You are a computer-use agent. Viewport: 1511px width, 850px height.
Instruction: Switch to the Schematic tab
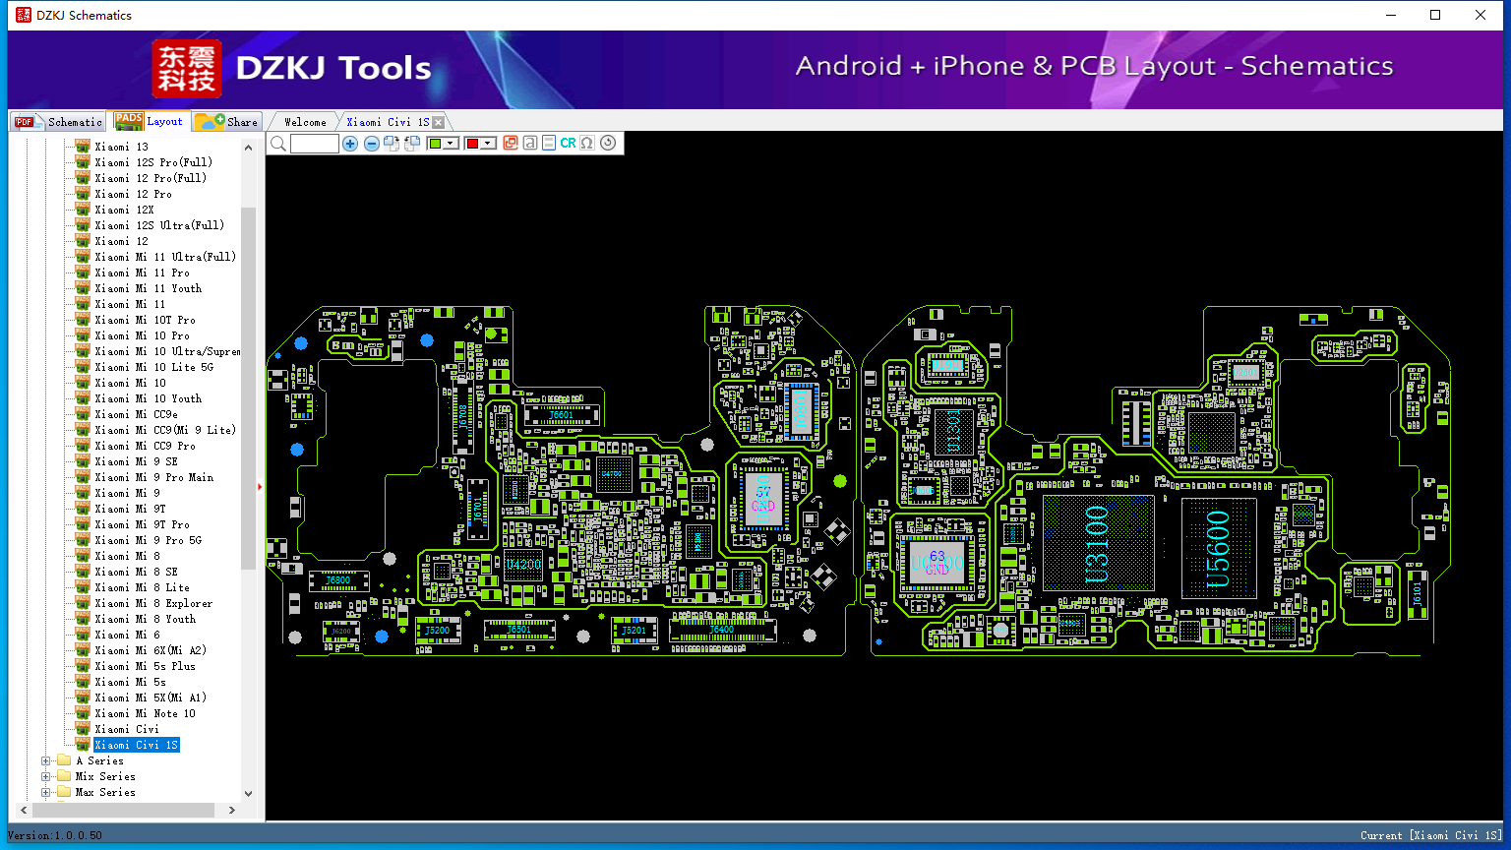point(58,122)
